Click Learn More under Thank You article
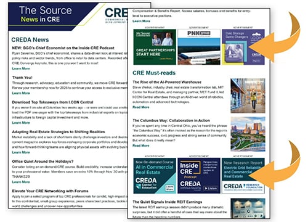 (21, 93)
